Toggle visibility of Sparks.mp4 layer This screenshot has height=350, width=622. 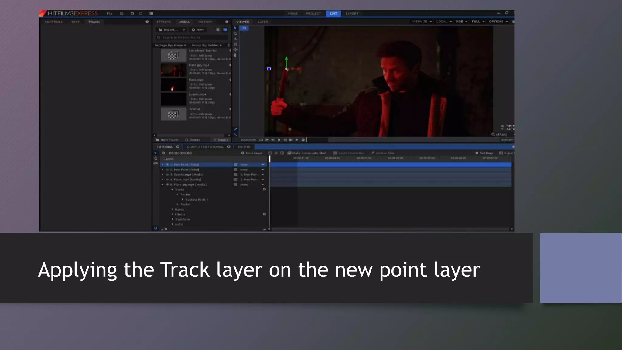(x=167, y=175)
